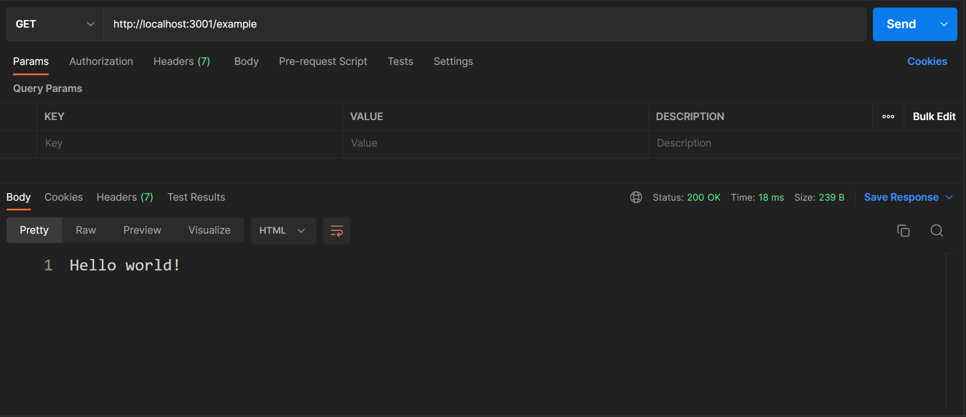This screenshot has width=966, height=417.
Task: Click the request URL field
Action: 484,24
